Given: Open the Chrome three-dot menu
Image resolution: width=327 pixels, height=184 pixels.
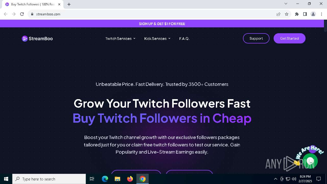Looking at the screenshot, I should coord(321,14).
